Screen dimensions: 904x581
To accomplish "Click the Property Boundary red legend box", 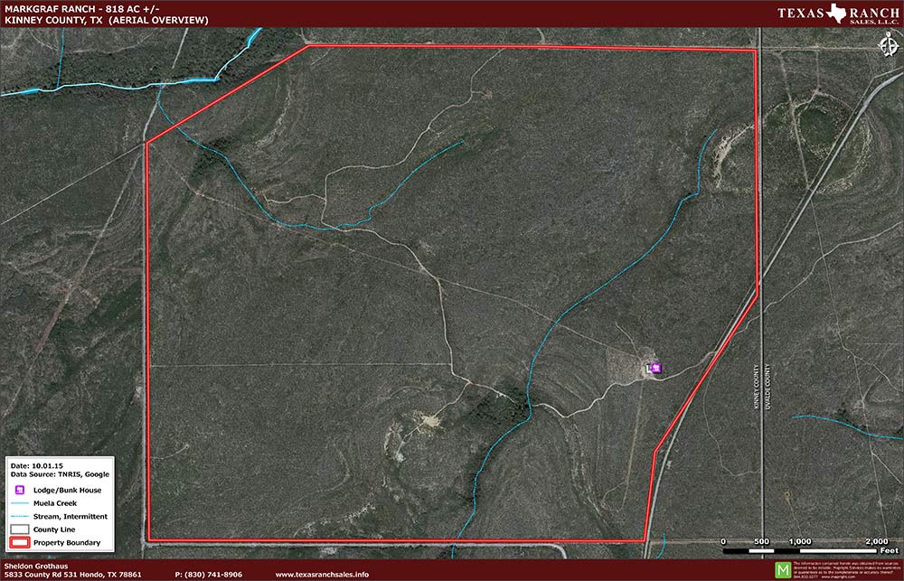I will point(20,543).
